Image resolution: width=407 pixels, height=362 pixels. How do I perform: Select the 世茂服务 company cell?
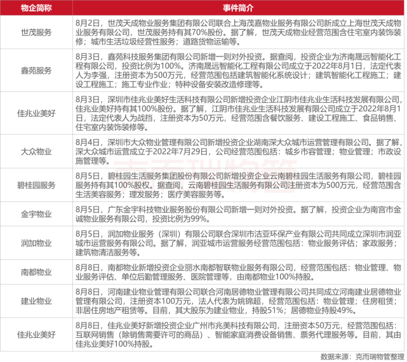coord(36,32)
